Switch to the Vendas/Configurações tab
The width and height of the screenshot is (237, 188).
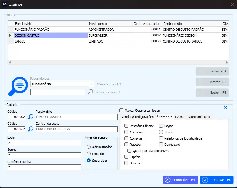(137, 117)
